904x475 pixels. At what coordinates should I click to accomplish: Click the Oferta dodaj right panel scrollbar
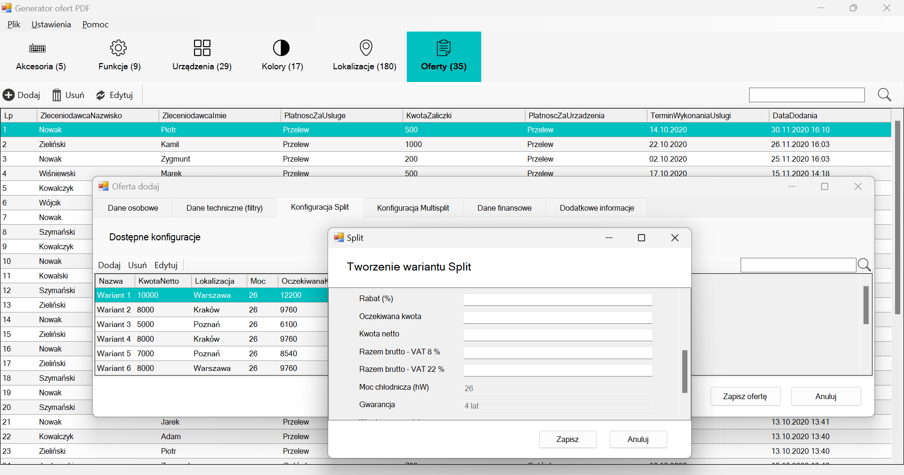[865, 305]
